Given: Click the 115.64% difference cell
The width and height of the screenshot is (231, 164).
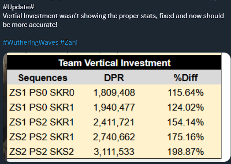Looking at the screenshot, I should [186, 93].
